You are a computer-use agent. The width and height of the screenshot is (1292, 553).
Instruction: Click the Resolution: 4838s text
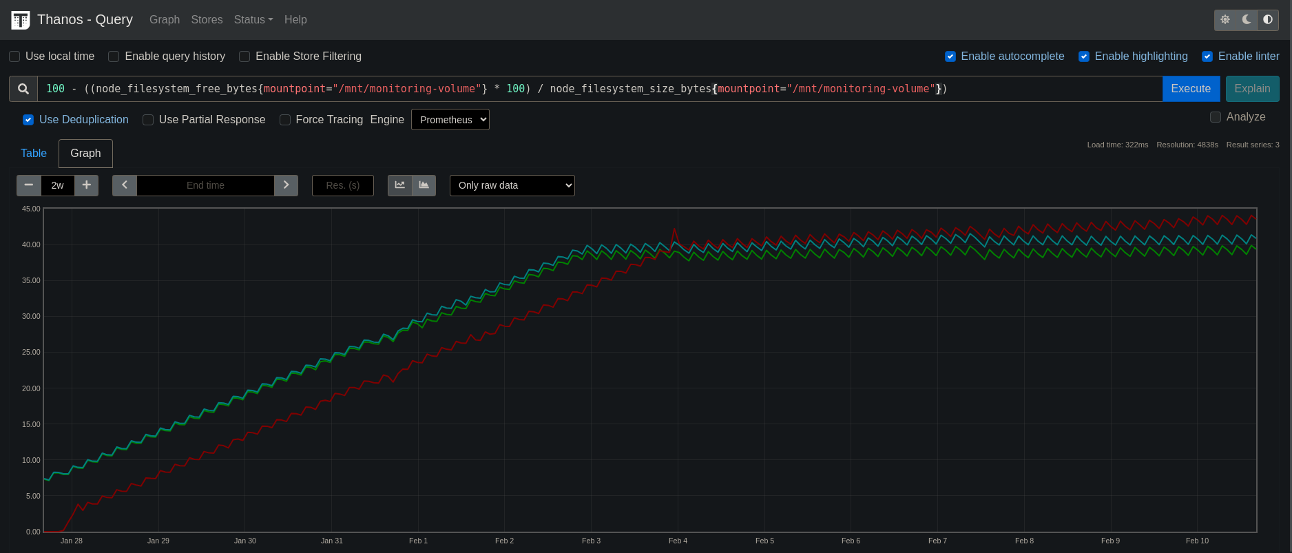(1187, 145)
